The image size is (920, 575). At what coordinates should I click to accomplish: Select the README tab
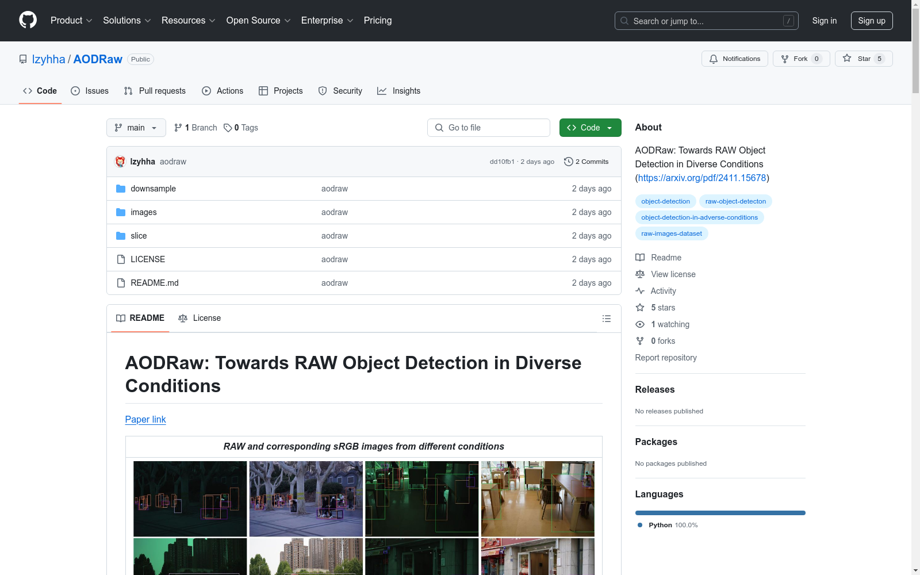tap(140, 318)
